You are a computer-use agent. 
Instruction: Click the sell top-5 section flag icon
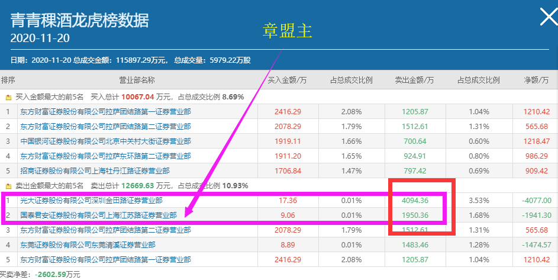pyautogui.click(x=8, y=186)
